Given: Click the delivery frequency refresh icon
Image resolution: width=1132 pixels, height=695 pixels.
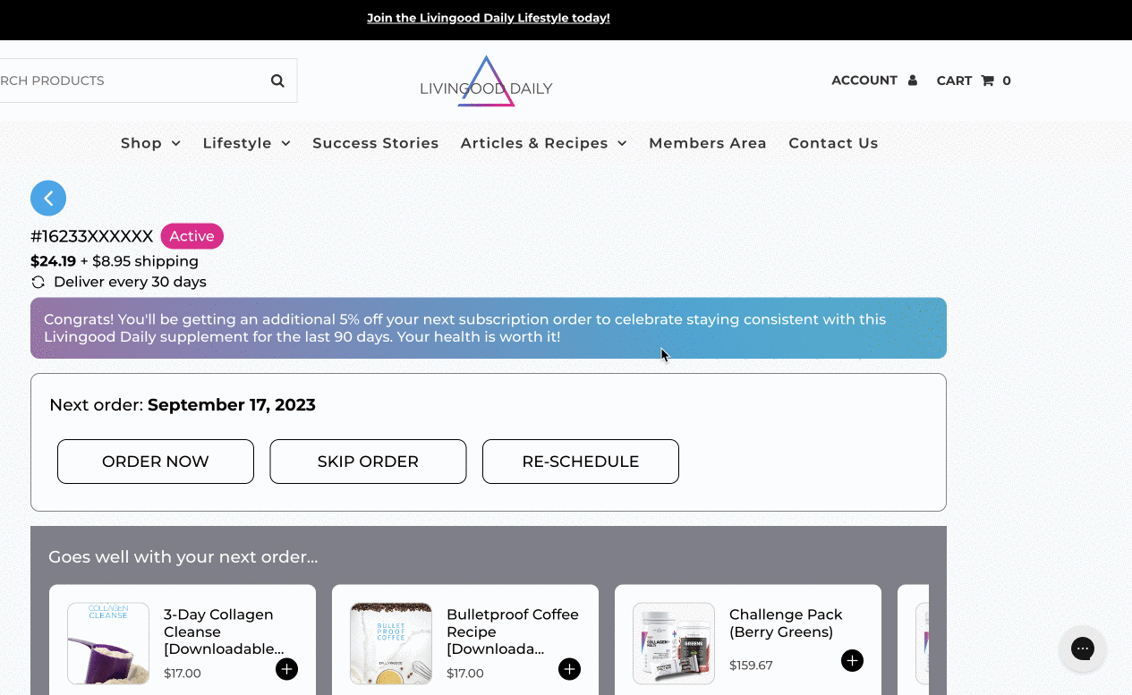Looking at the screenshot, I should [38, 283].
